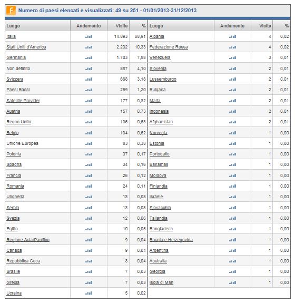Screen dimensions: 295x303
Task: View the trend icon for Svizzera
Action: pyautogui.click(x=89, y=79)
